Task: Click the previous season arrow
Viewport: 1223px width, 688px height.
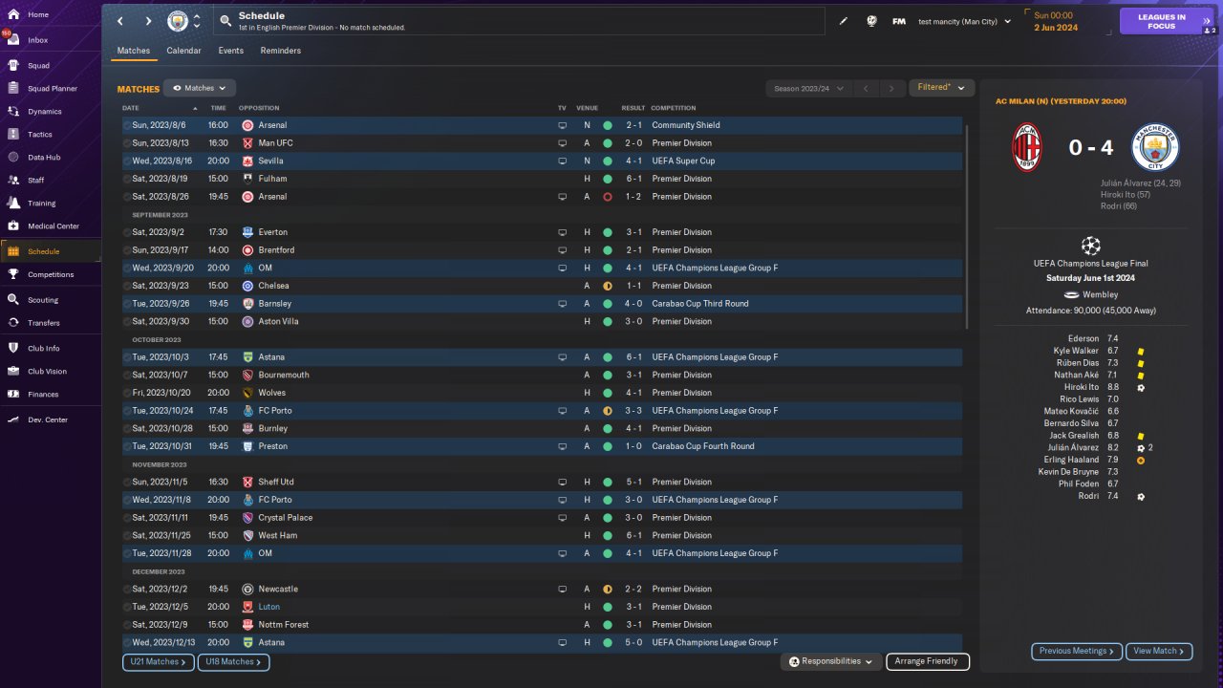Action: [x=866, y=89]
